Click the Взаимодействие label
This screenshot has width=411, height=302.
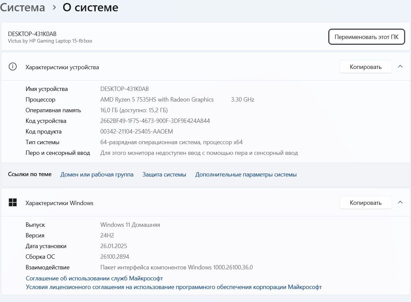coord(48,267)
